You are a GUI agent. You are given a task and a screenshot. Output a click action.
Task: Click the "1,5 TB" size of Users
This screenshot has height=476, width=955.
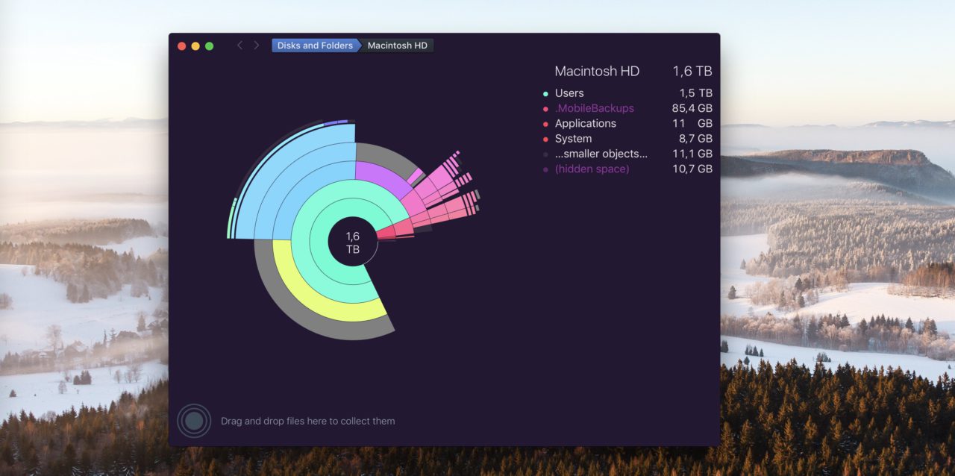pyautogui.click(x=696, y=93)
